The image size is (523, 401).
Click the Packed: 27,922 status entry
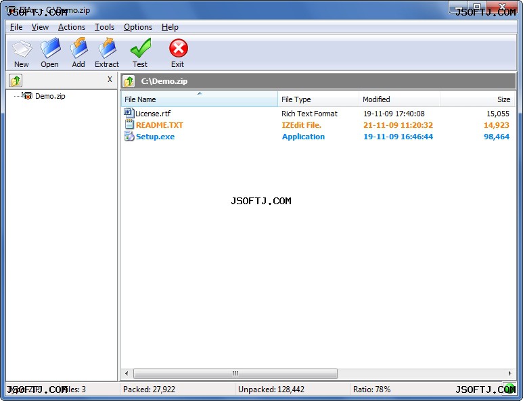click(x=149, y=389)
